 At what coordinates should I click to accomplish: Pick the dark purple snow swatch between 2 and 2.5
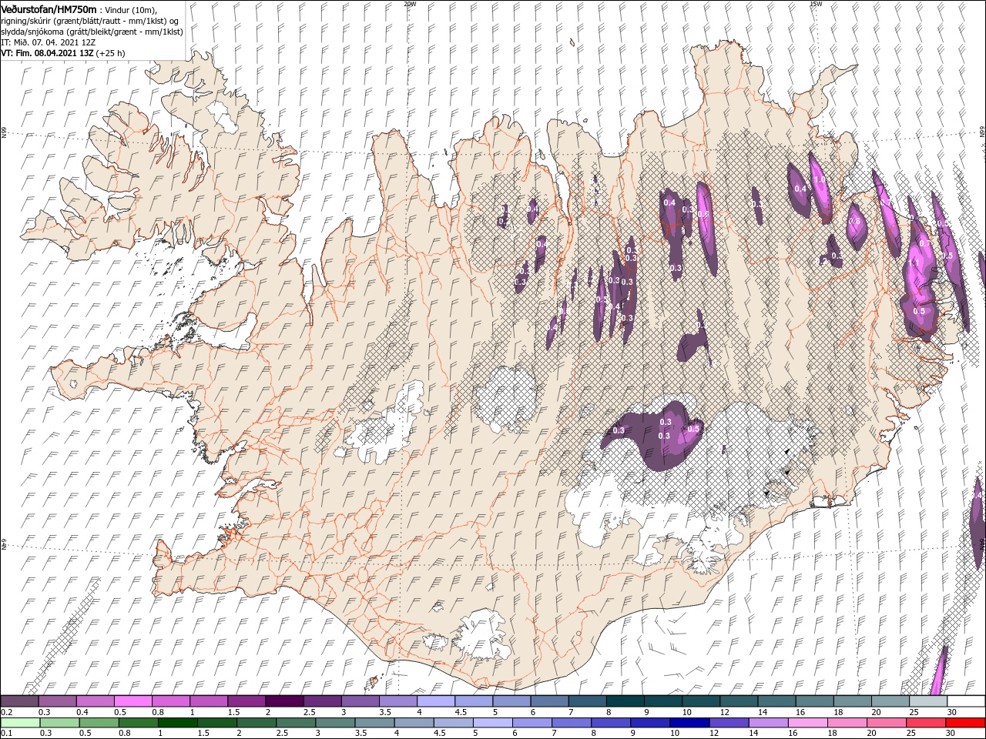pos(284,701)
